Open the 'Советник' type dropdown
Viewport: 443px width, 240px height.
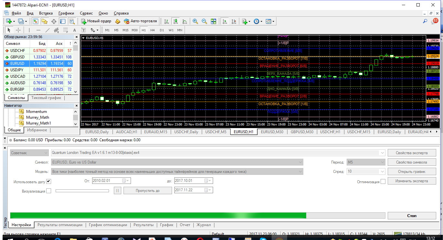[x=29, y=153]
